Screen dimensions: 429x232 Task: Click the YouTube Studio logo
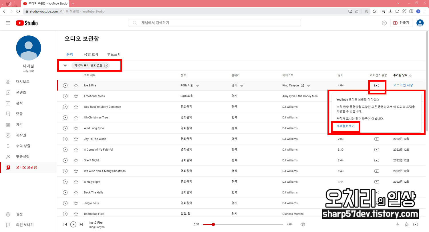coord(27,23)
